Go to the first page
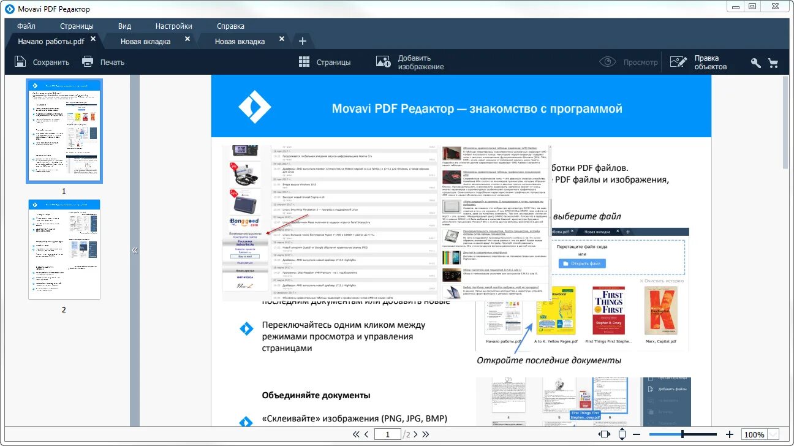 click(x=356, y=434)
